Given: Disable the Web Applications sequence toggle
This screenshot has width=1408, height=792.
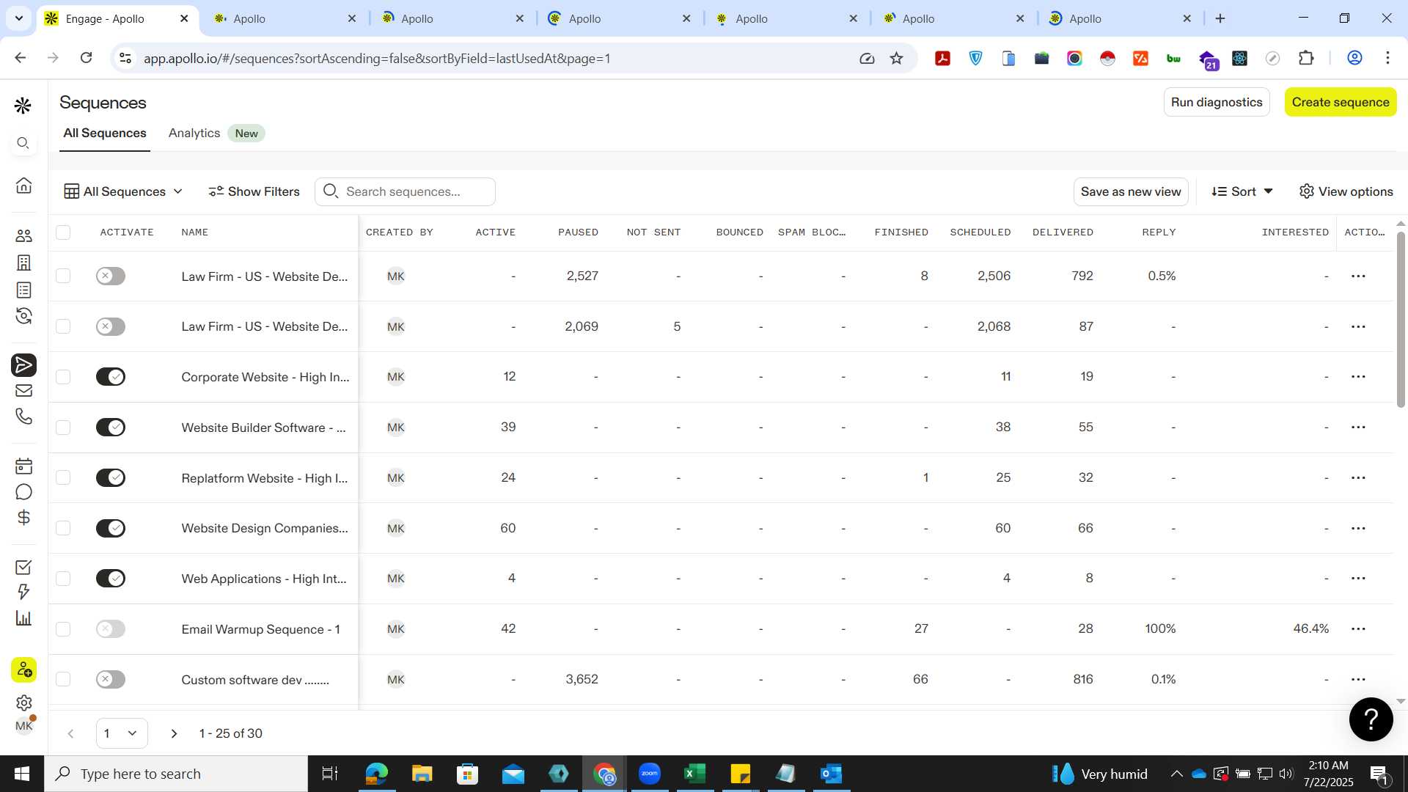Looking at the screenshot, I should pyautogui.click(x=111, y=579).
